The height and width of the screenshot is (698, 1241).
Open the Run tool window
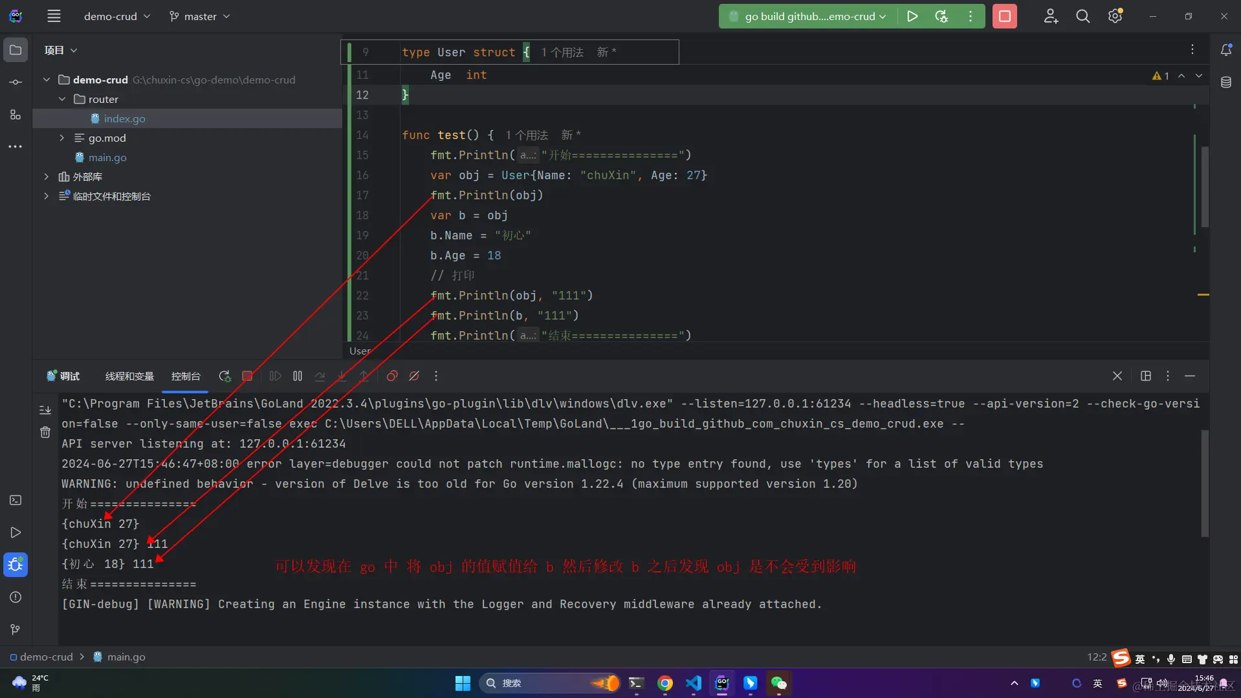point(16,532)
